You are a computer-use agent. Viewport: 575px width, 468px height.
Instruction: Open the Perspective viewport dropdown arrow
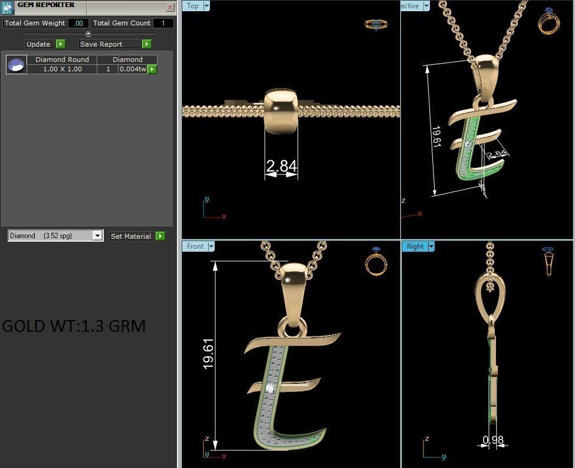[x=426, y=5]
